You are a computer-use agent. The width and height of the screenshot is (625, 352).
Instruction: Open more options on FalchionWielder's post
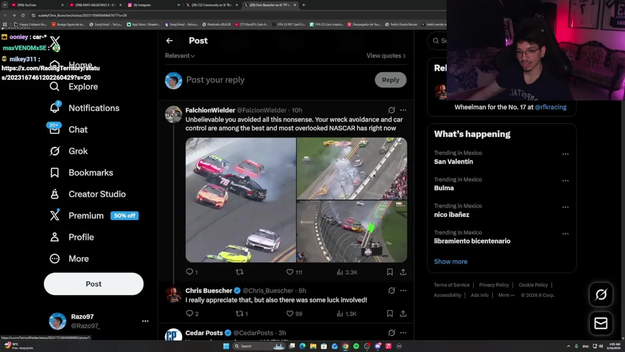point(403,110)
